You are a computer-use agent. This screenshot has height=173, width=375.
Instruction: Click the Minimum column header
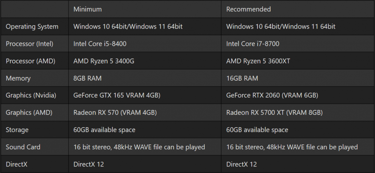pos(88,9)
